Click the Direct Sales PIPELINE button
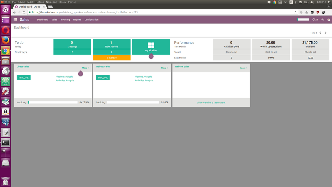The image size is (332, 187). (24, 78)
